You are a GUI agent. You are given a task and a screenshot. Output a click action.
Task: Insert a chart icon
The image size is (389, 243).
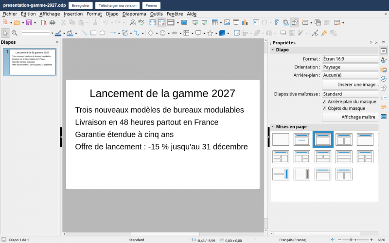coord(245,22)
